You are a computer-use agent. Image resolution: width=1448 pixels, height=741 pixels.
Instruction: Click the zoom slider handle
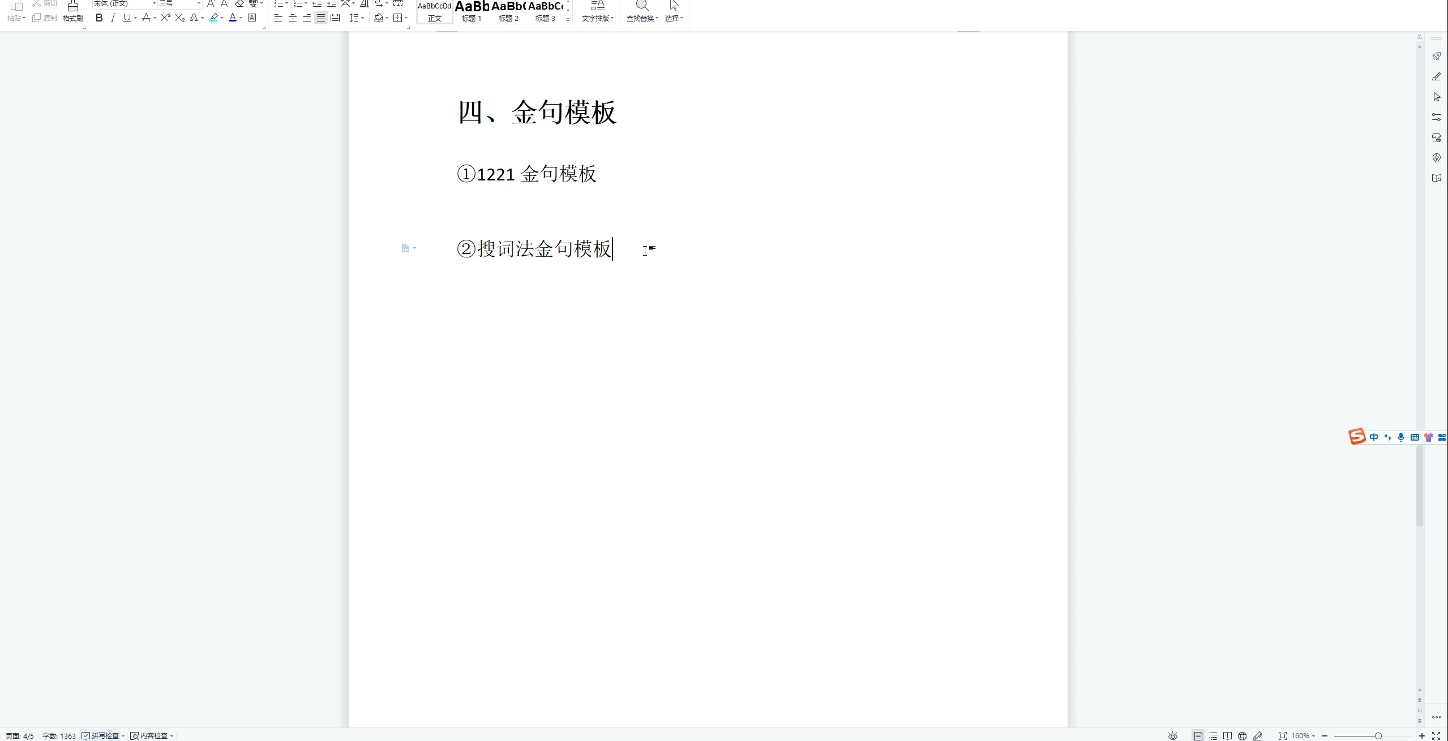(x=1378, y=735)
